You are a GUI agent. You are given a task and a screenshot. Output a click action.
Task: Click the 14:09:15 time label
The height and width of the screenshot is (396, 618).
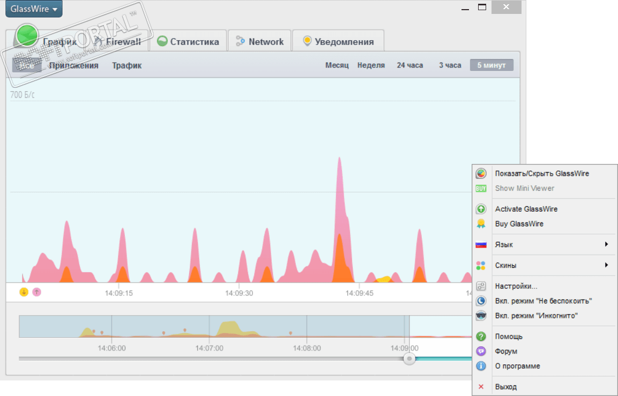point(118,293)
